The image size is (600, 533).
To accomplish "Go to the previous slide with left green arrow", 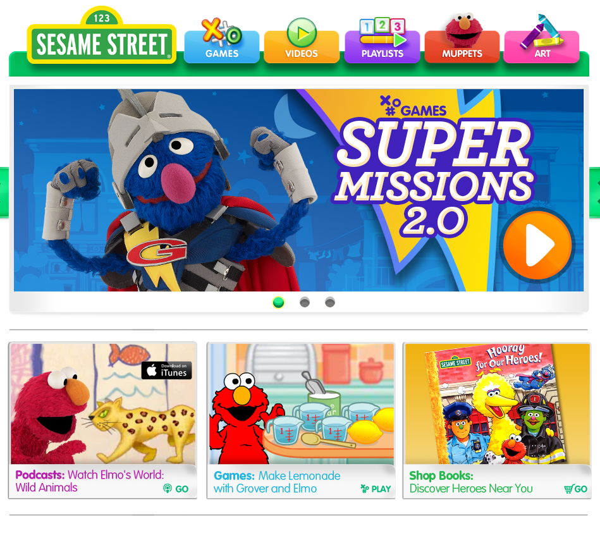I will (4, 192).
